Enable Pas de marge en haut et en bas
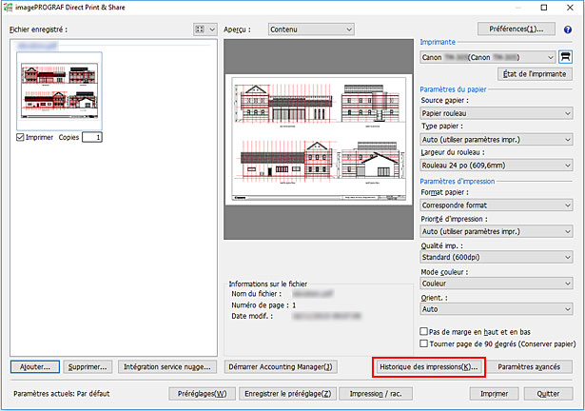 coord(424,333)
